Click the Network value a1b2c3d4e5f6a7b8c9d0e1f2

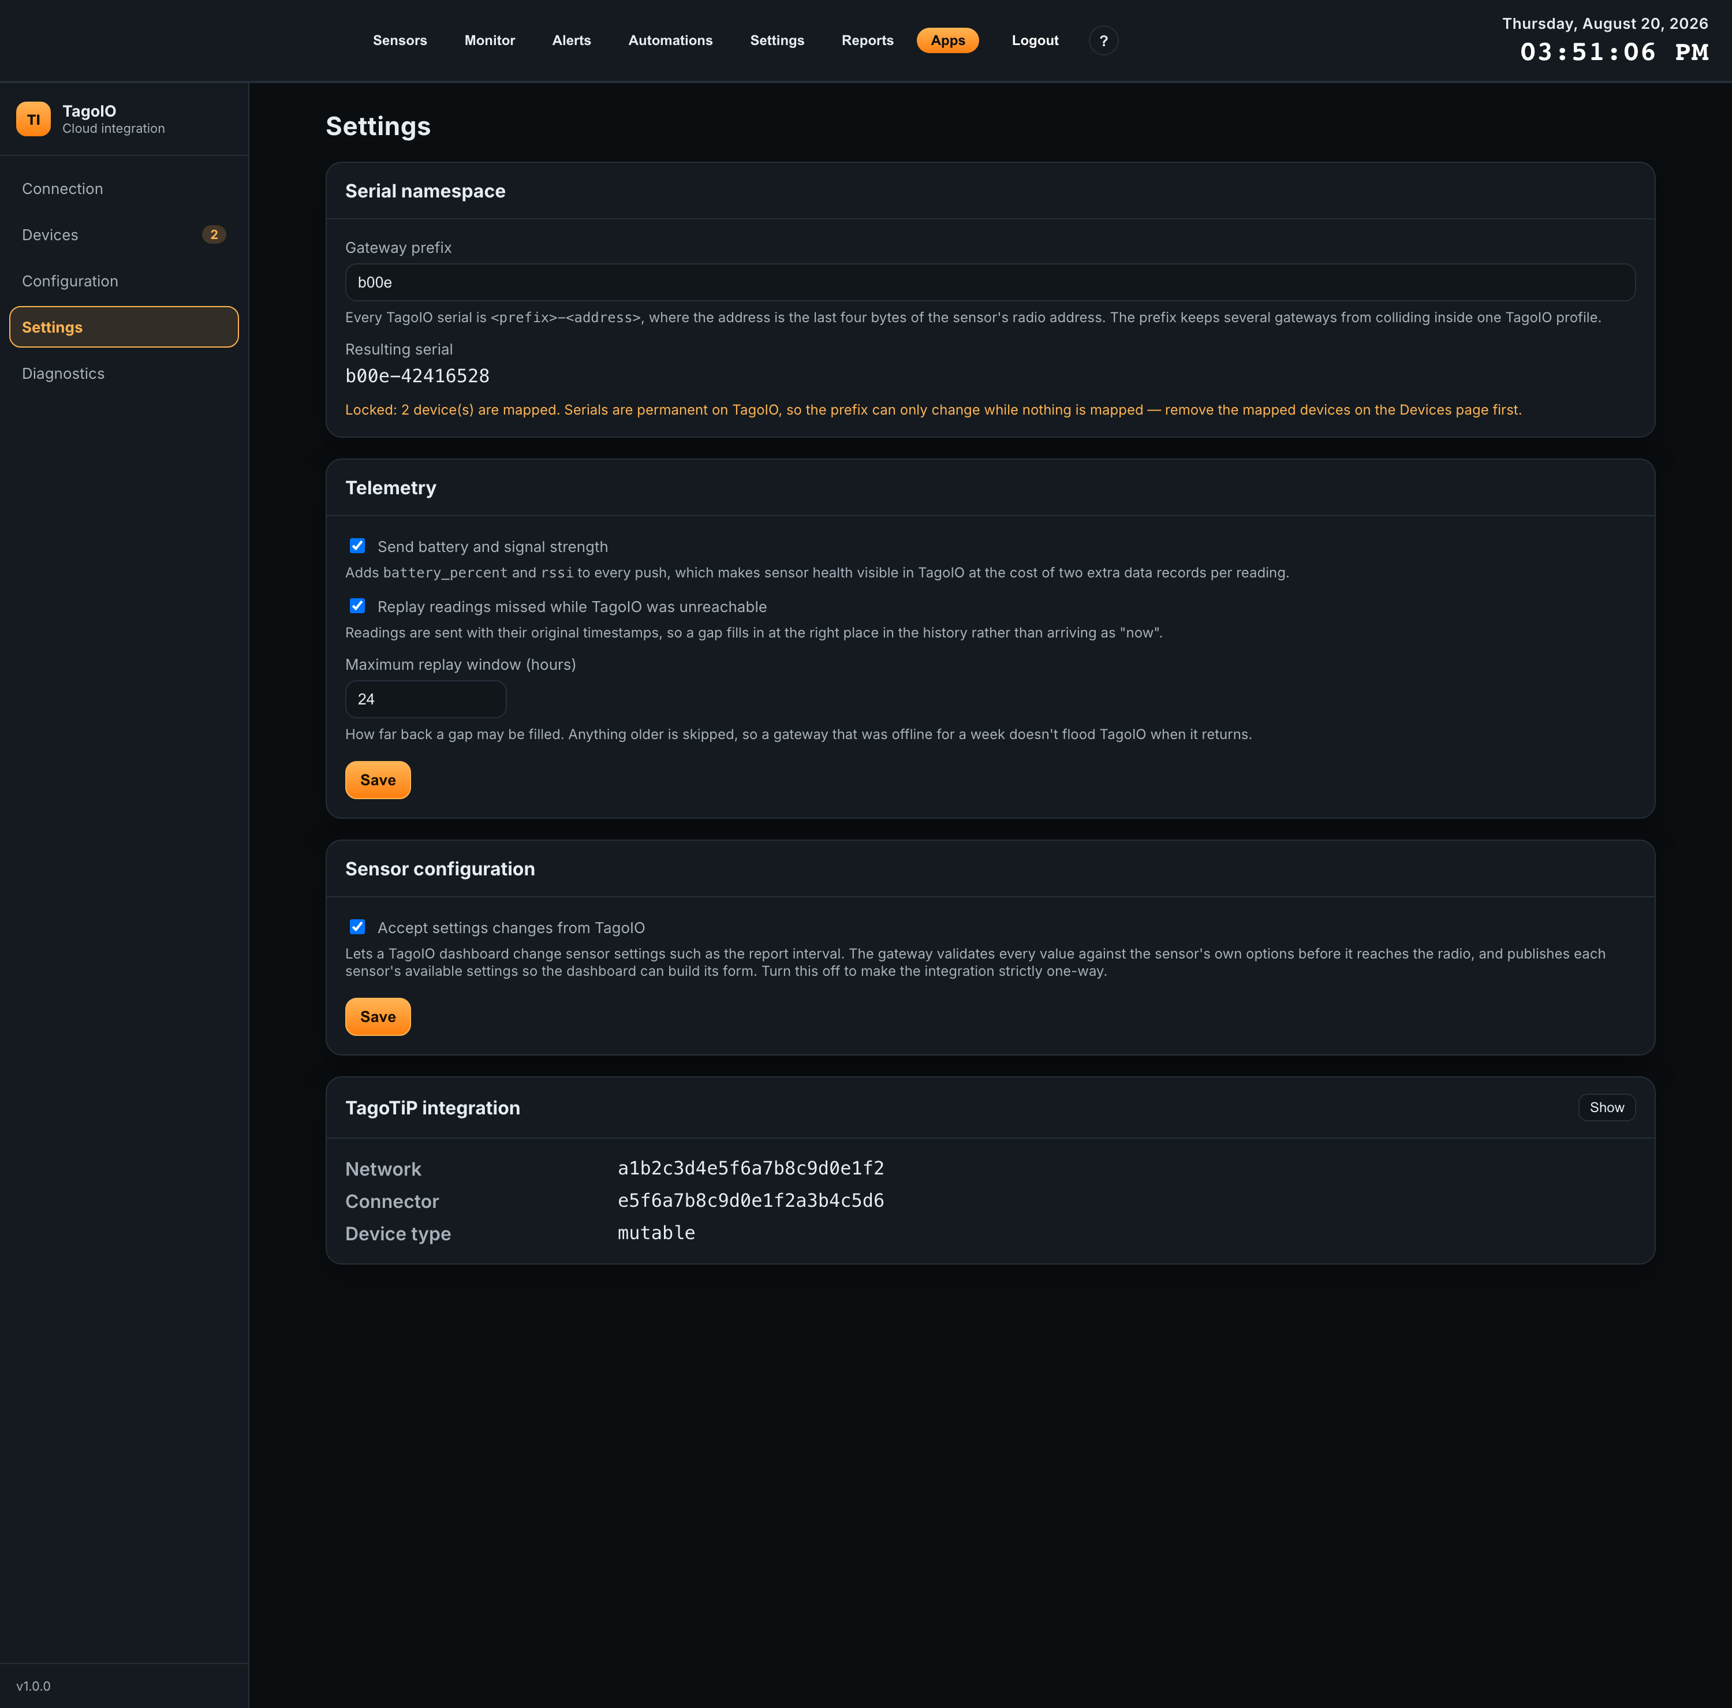[751, 1168]
